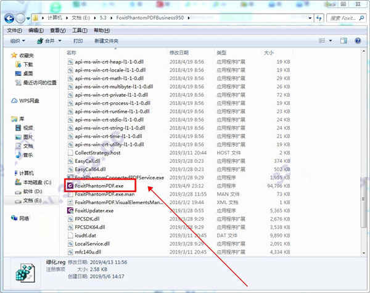This screenshot has width=370, height=293.
Task: Select the icudtl.dat file
Action: coord(85,236)
